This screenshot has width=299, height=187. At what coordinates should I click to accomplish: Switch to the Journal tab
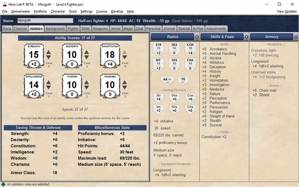[x=169, y=29]
